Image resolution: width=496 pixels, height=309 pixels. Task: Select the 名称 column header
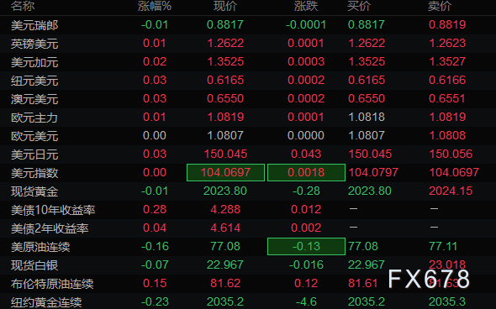point(23,6)
